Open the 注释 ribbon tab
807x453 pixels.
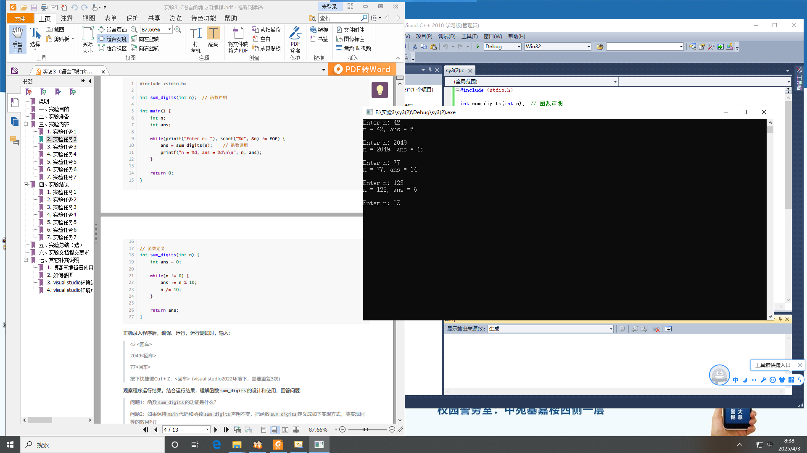pos(67,18)
